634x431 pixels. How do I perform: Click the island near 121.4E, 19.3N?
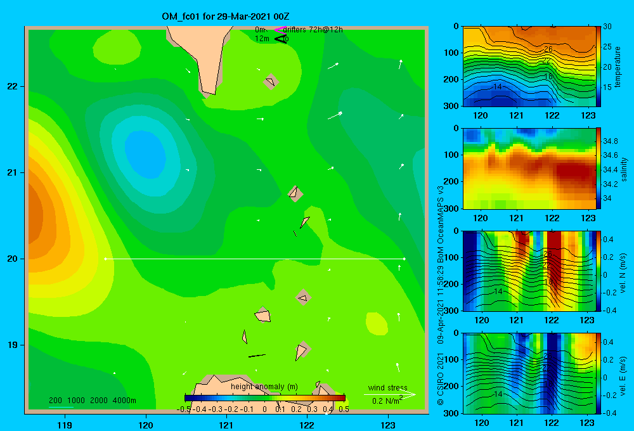point(263,315)
